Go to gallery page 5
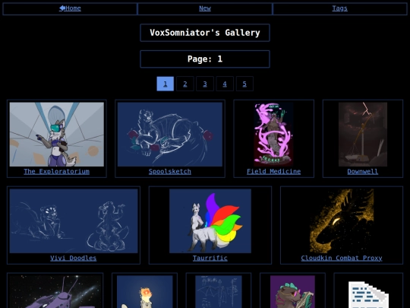The height and width of the screenshot is (308, 410). (x=244, y=84)
